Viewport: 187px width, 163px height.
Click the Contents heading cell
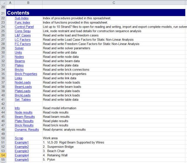pos(18,13)
